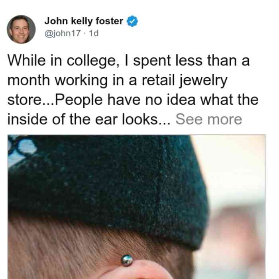Image resolution: width=279 pixels, height=279 pixels.
Task: Click the dot separator before 1d
Action: pos(85,33)
